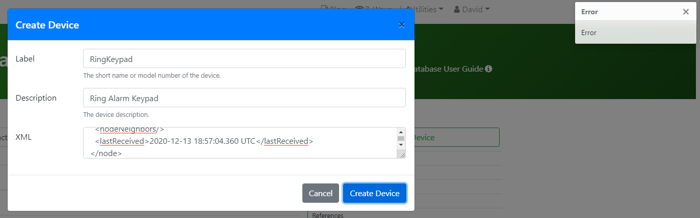
Task: Focus the Label input field
Action: (244, 58)
